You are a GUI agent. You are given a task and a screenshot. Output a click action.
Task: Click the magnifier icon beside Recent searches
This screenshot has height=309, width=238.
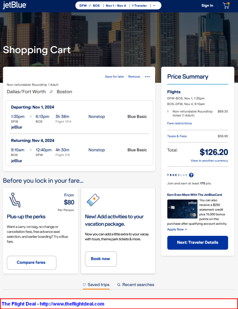(119, 285)
